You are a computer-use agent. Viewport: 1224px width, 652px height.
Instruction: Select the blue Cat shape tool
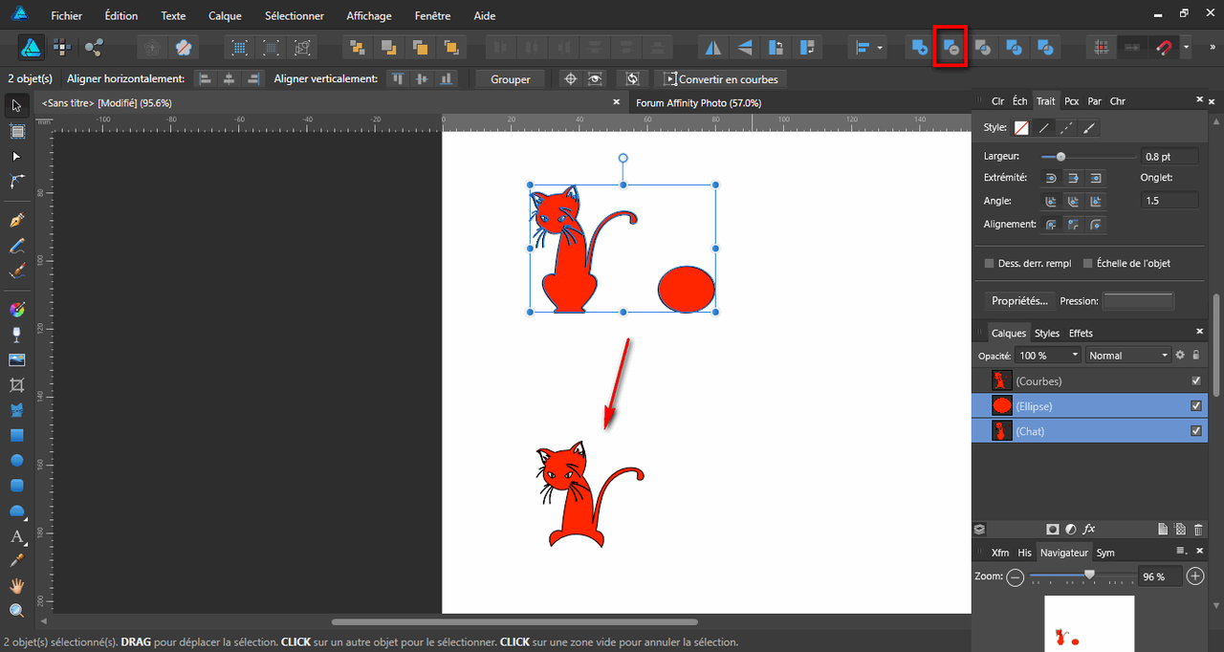(x=16, y=410)
